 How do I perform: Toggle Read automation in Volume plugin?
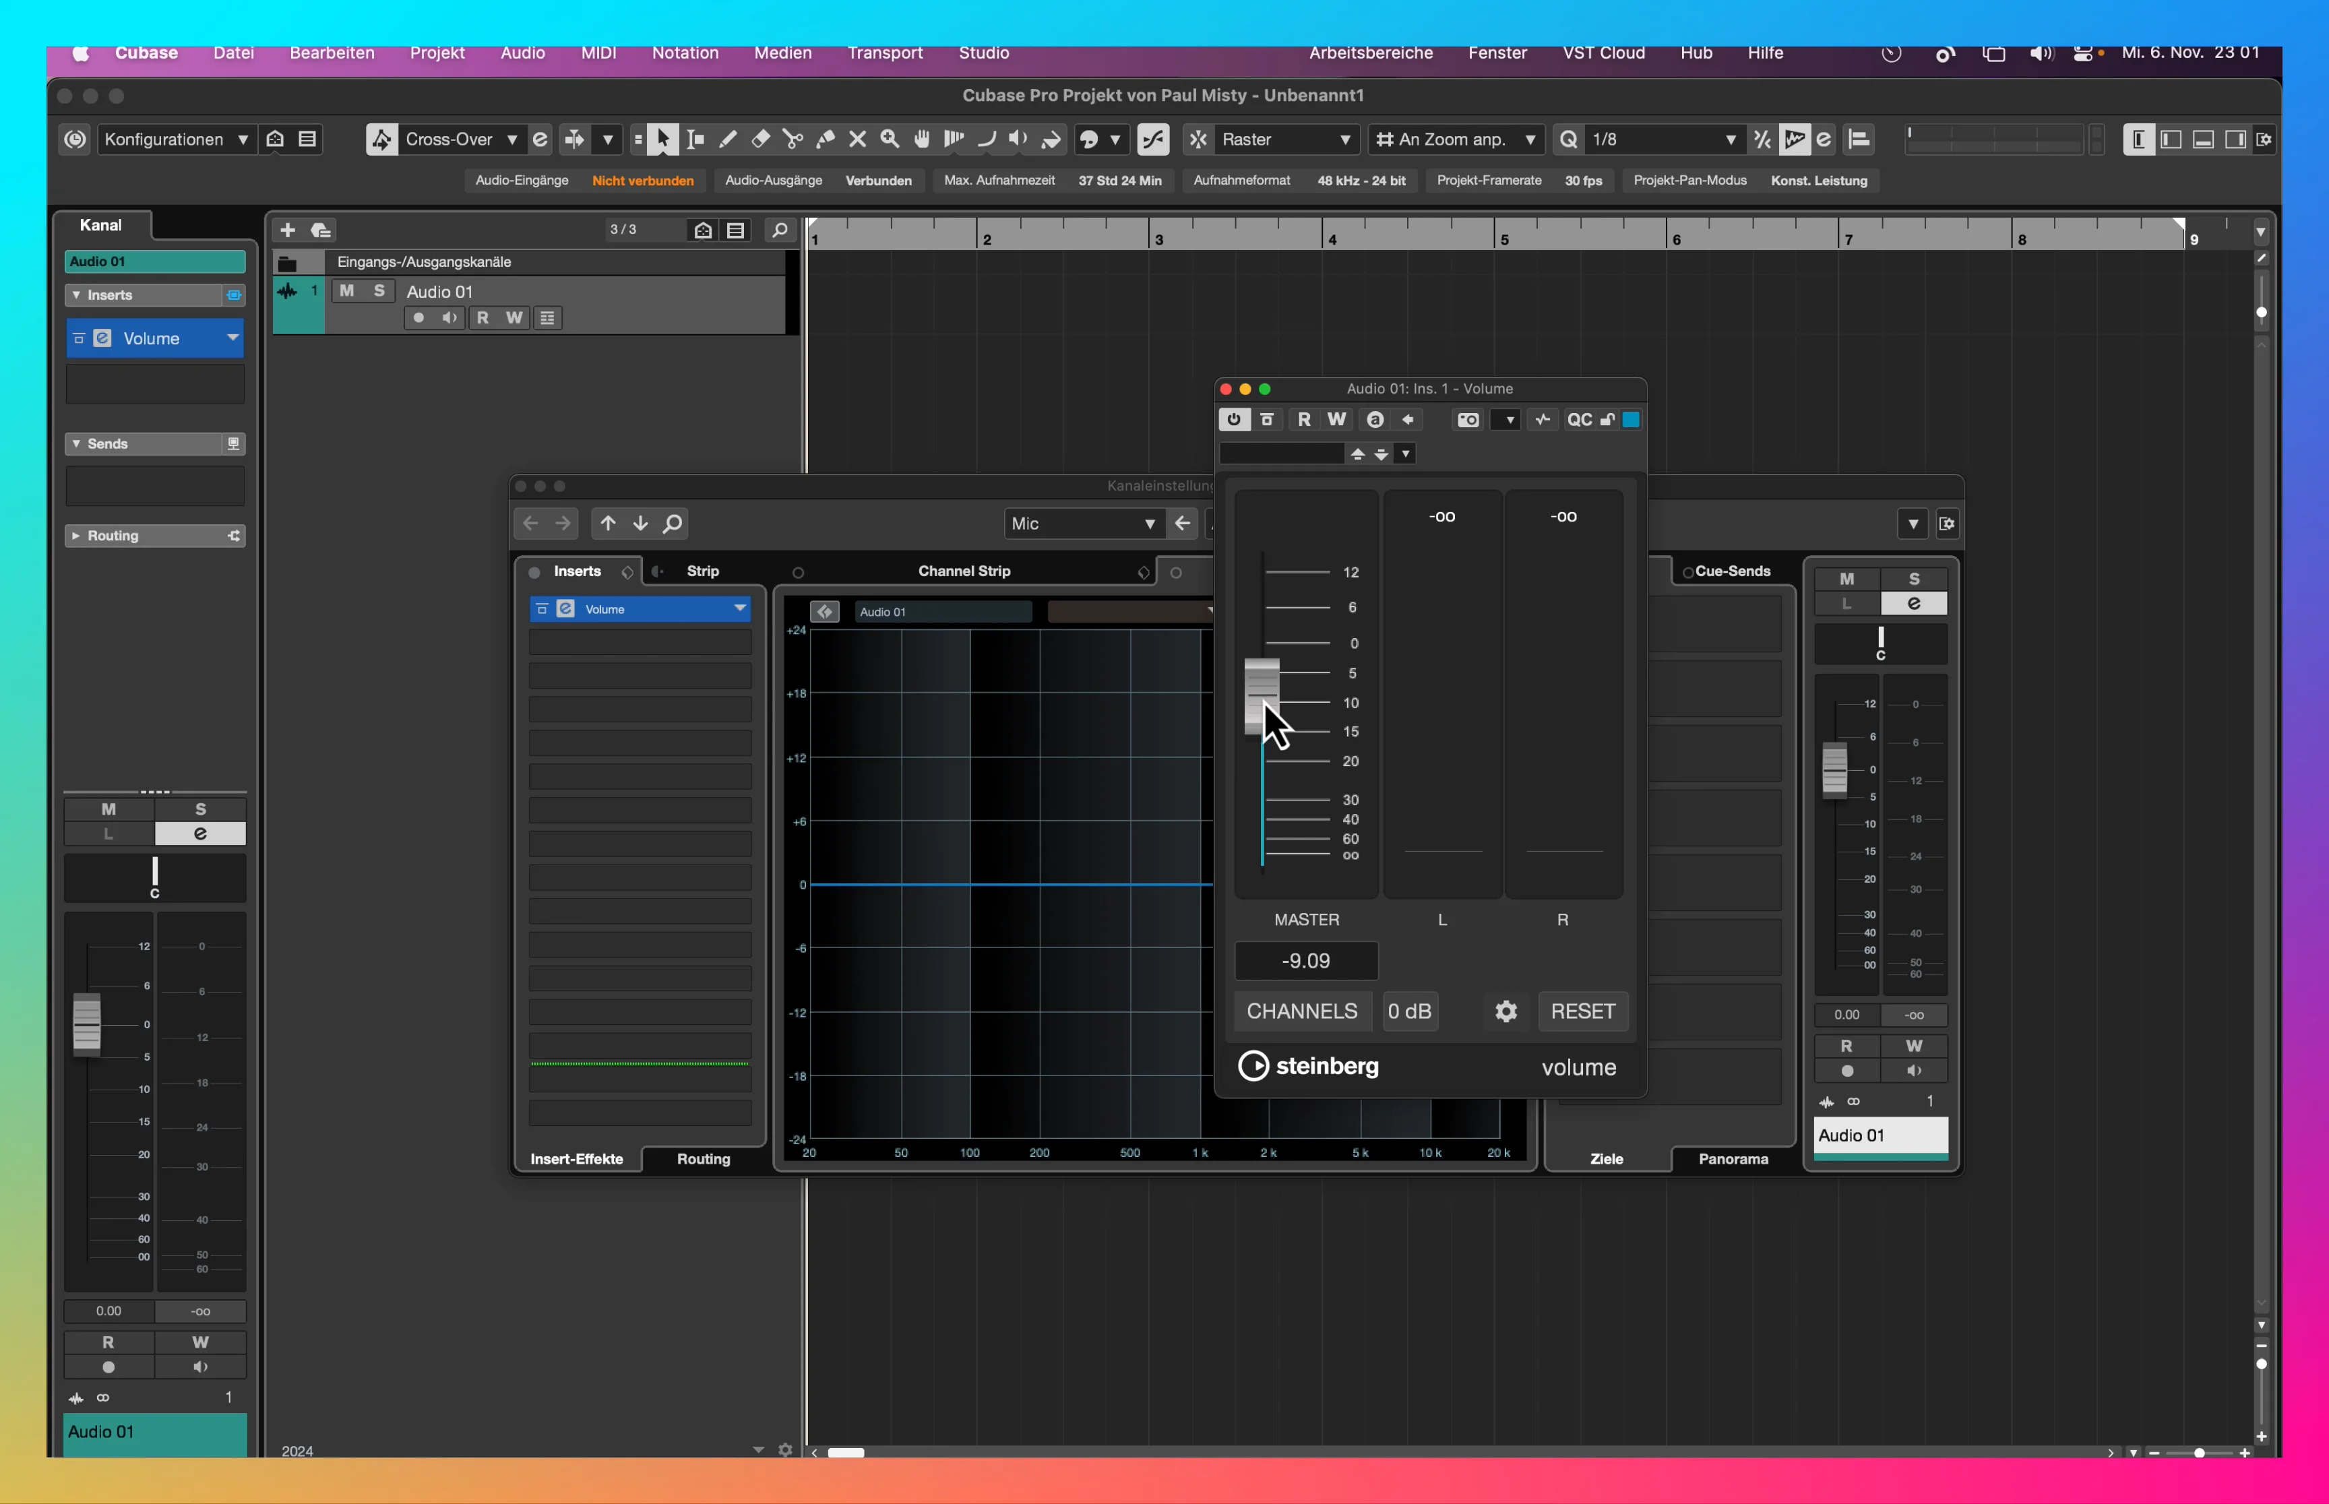pos(1305,420)
